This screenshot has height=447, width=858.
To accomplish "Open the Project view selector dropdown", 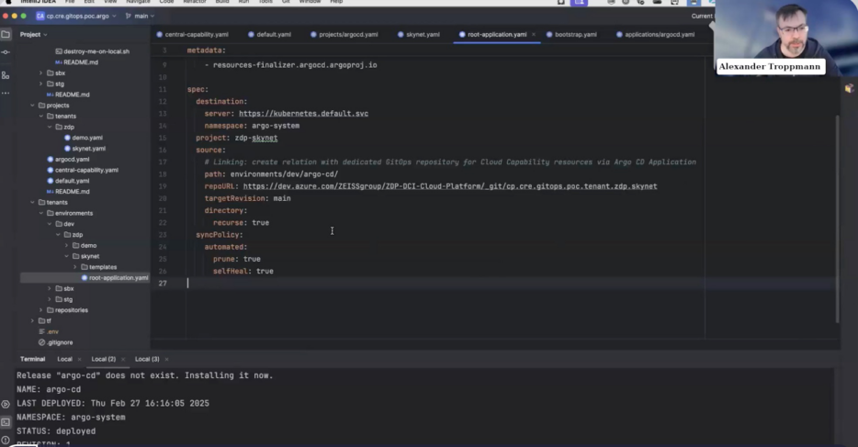I will pyautogui.click(x=34, y=35).
